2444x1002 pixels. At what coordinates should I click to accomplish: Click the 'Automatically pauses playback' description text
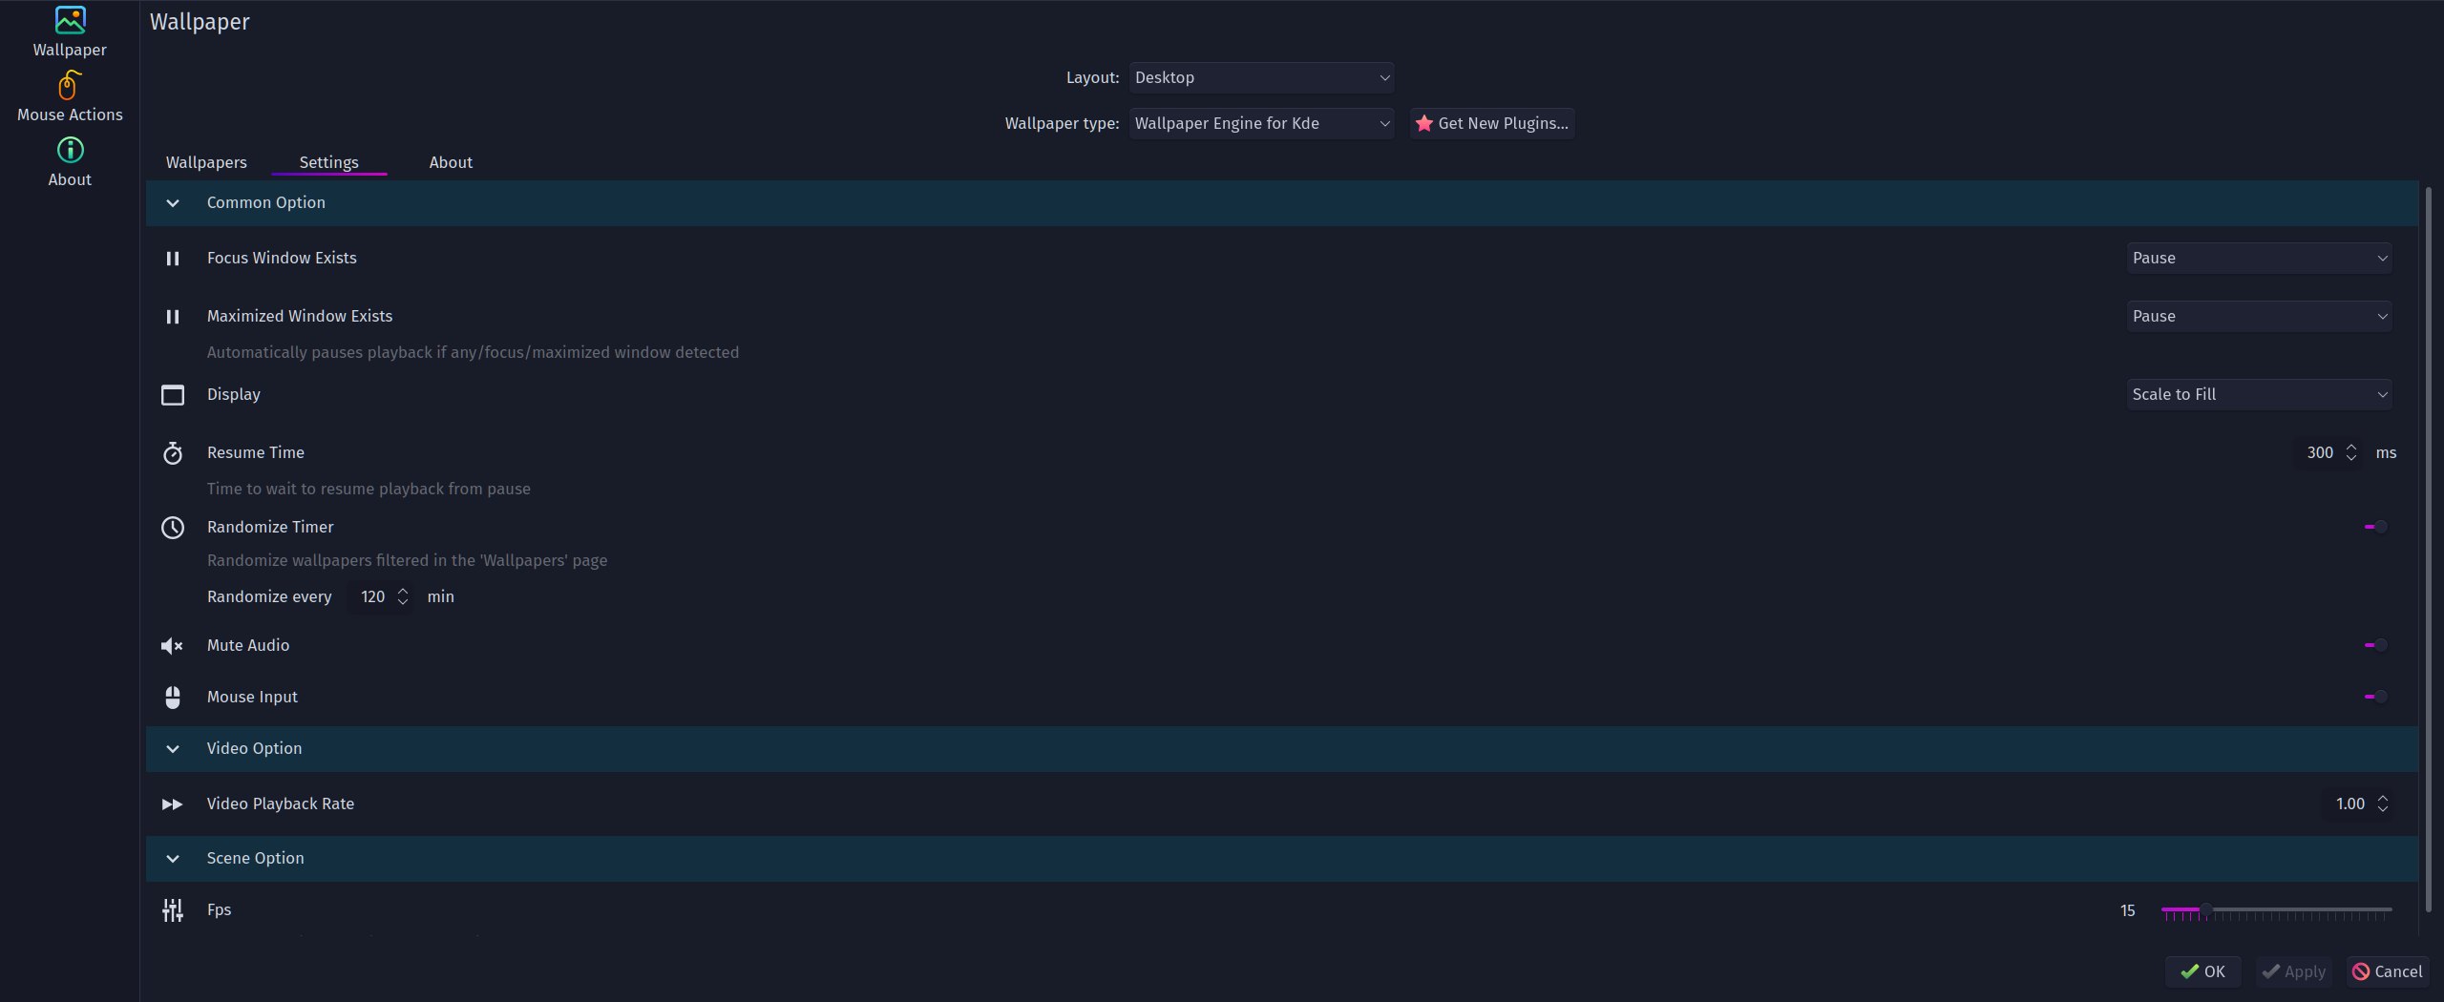(473, 352)
